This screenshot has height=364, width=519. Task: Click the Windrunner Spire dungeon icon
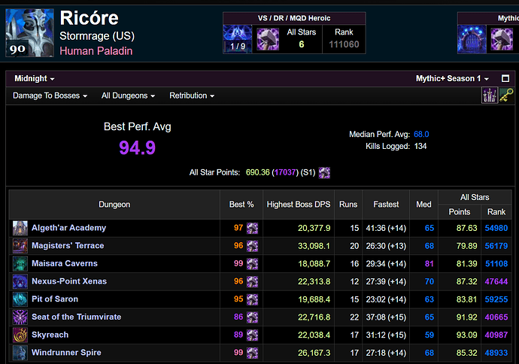point(20,353)
